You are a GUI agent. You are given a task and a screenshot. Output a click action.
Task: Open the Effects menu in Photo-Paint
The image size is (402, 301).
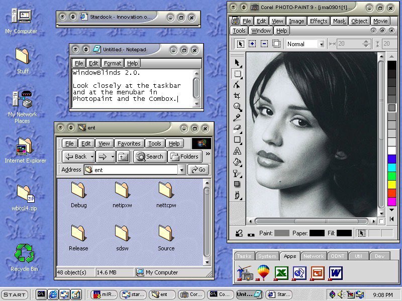point(319,21)
